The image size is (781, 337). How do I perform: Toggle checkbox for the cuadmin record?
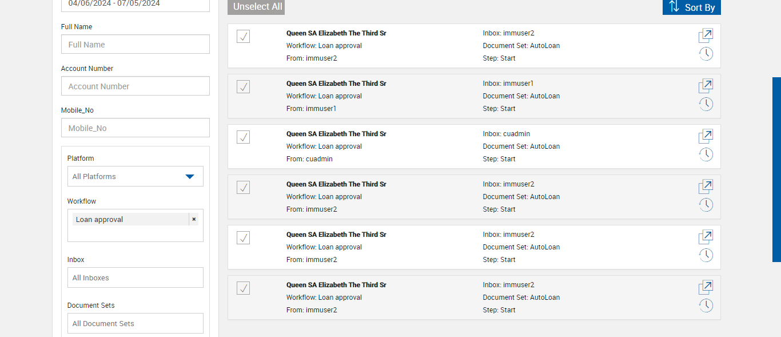243,137
